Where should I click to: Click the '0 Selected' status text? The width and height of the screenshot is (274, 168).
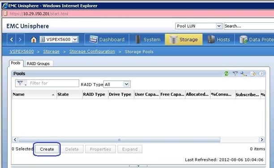[x=22, y=149]
